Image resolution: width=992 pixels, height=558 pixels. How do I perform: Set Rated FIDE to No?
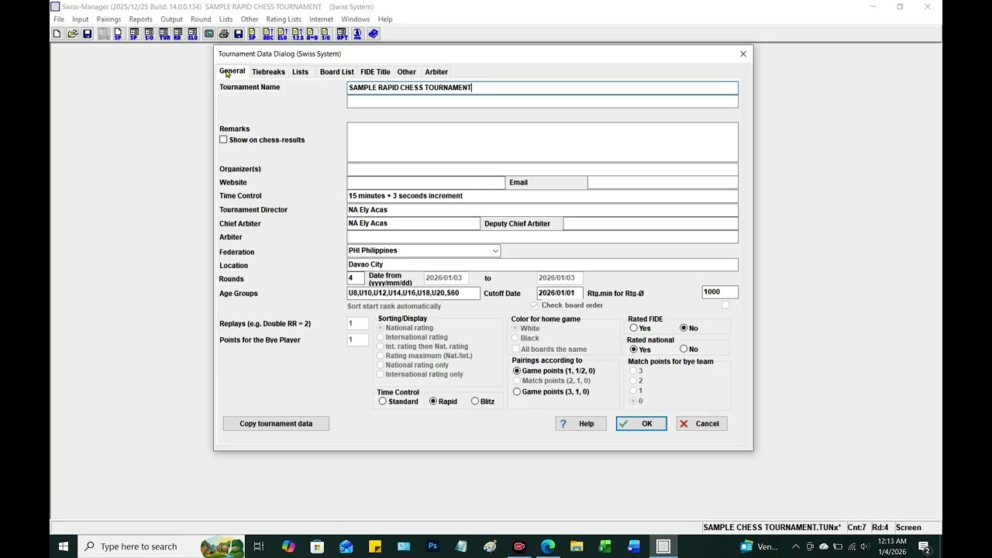684,328
